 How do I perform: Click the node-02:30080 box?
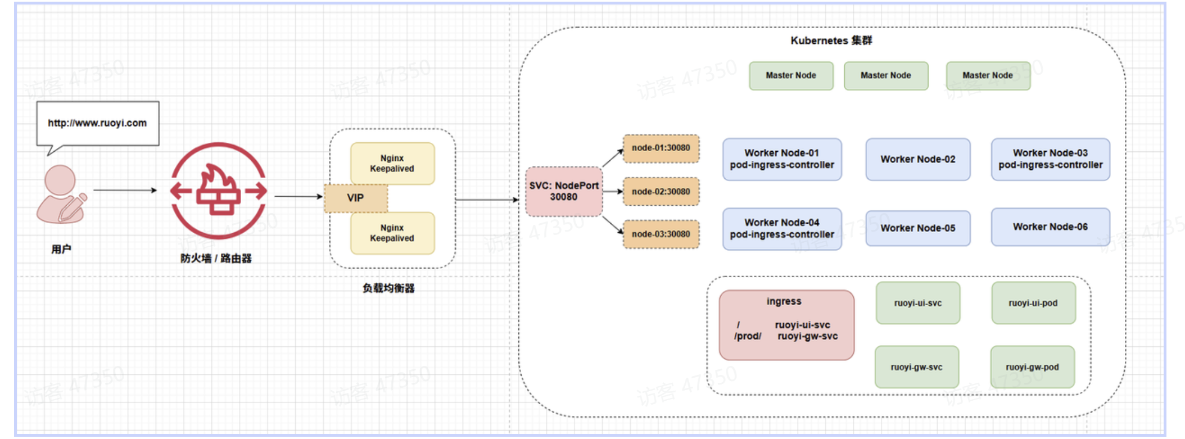pos(661,192)
